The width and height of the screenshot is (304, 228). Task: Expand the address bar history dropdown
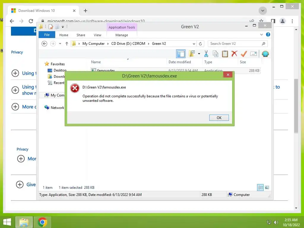(x=194, y=44)
